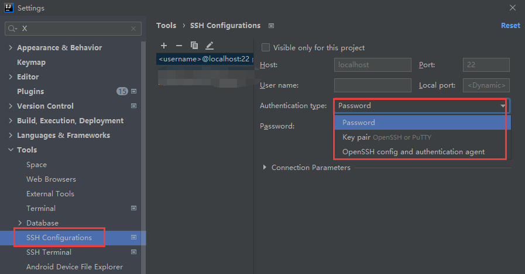525x274 pixels.
Task: Expand Build, Execution, Deployment section
Action: [11, 120]
